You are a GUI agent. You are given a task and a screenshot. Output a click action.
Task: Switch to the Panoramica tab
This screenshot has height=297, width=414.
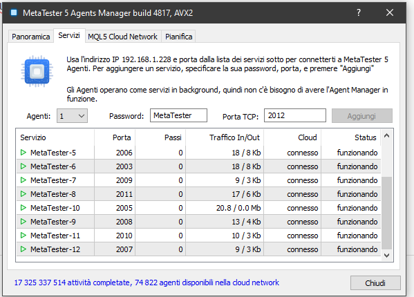31,37
